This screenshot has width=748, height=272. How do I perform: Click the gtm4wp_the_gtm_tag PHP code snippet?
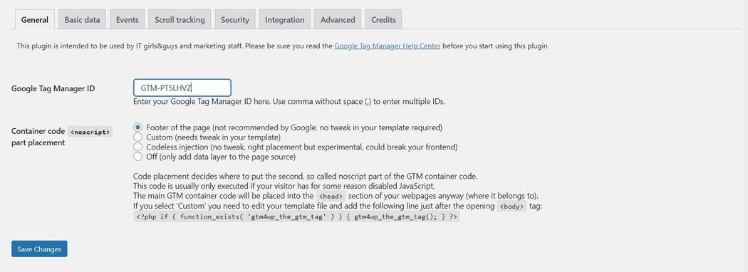(x=297, y=216)
